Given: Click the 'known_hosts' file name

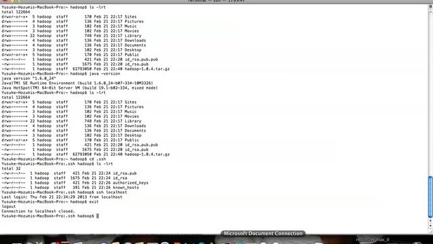Looking at the screenshot, I should tap(126, 187).
